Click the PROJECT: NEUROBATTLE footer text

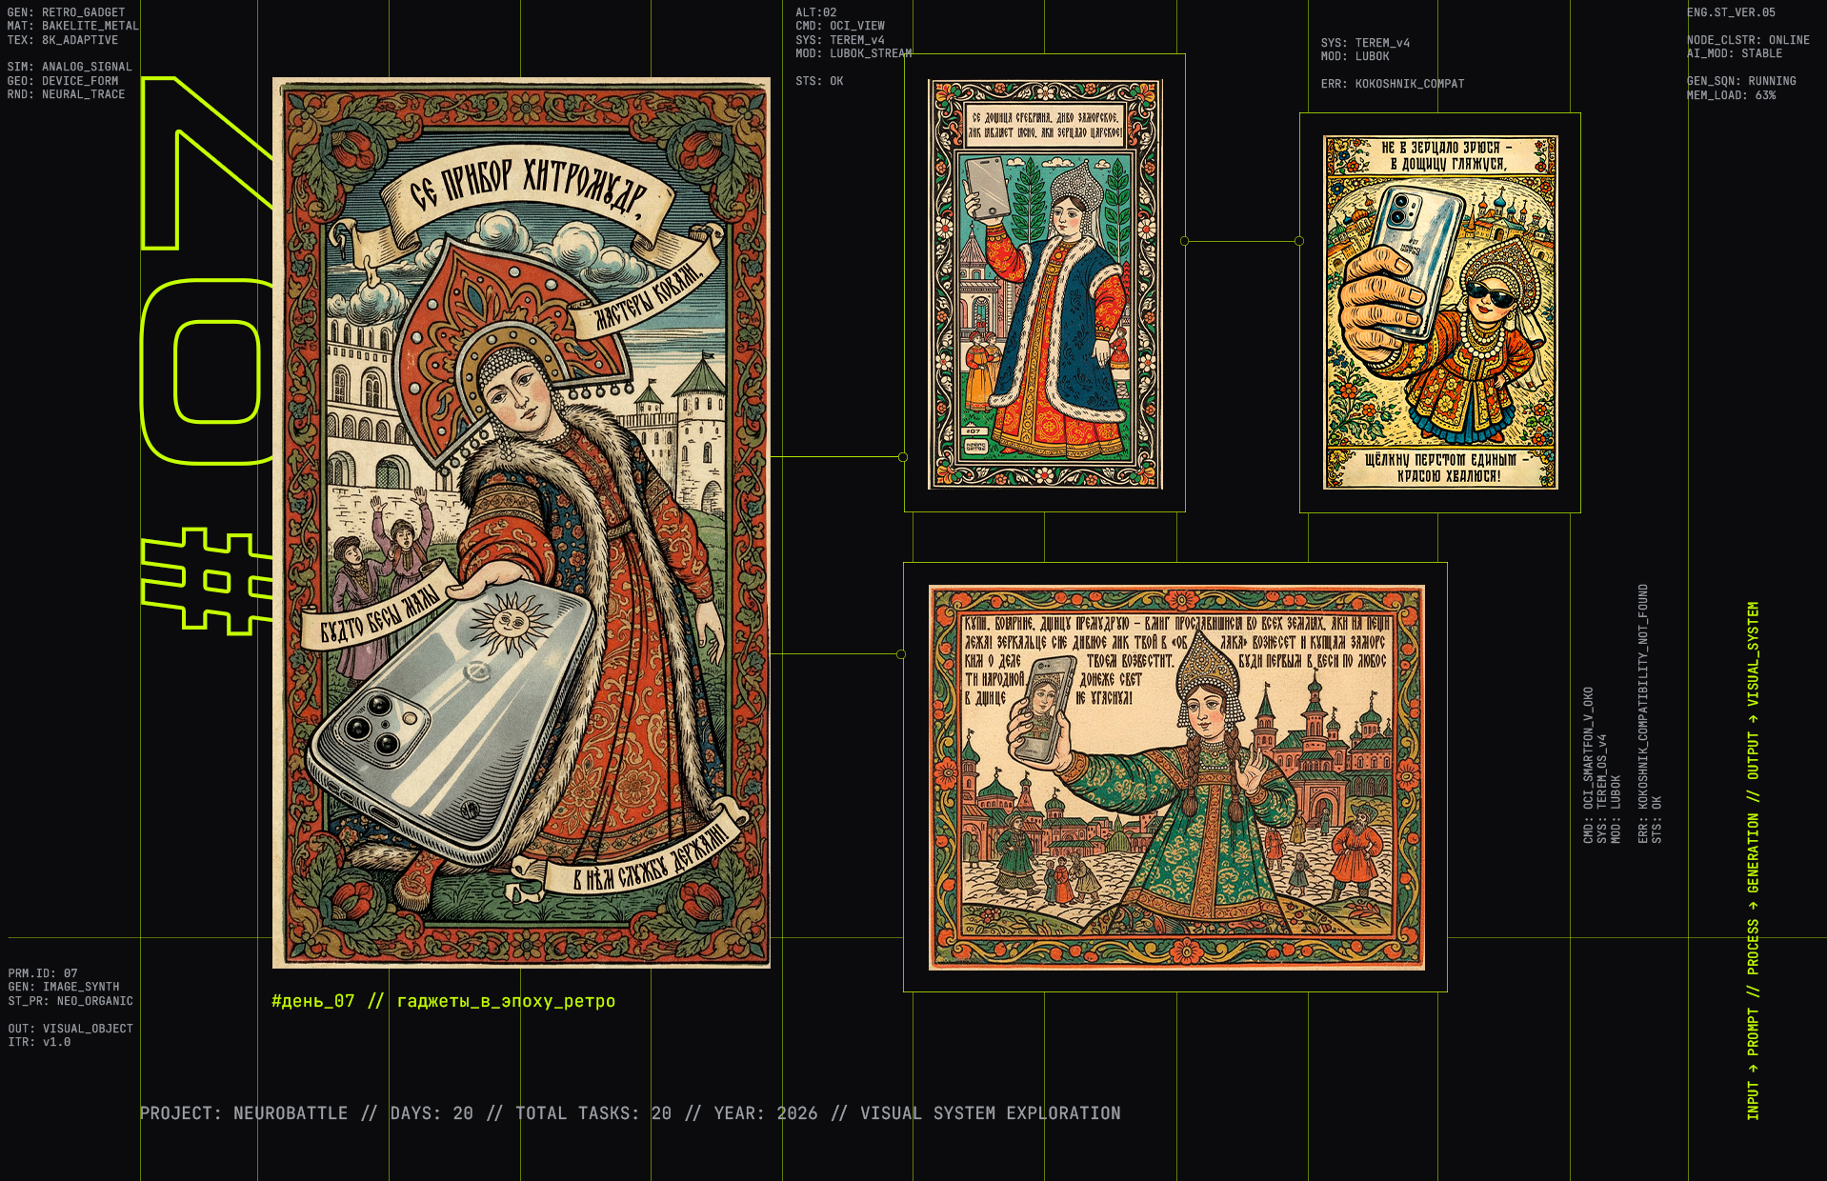point(243,1113)
